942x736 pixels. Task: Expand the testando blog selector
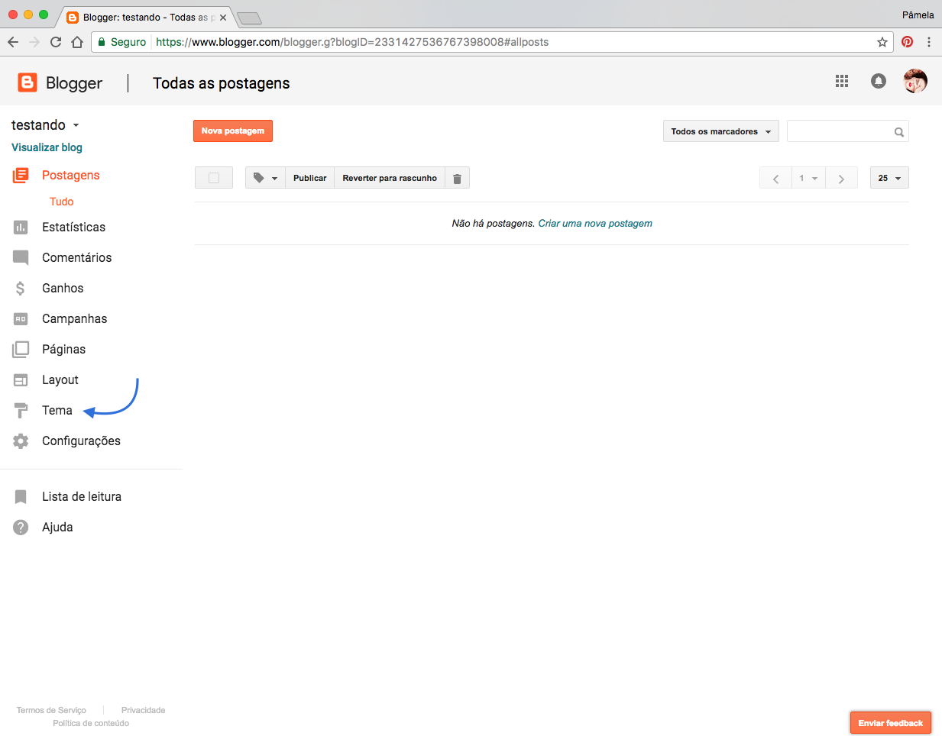tap(46, 125)
